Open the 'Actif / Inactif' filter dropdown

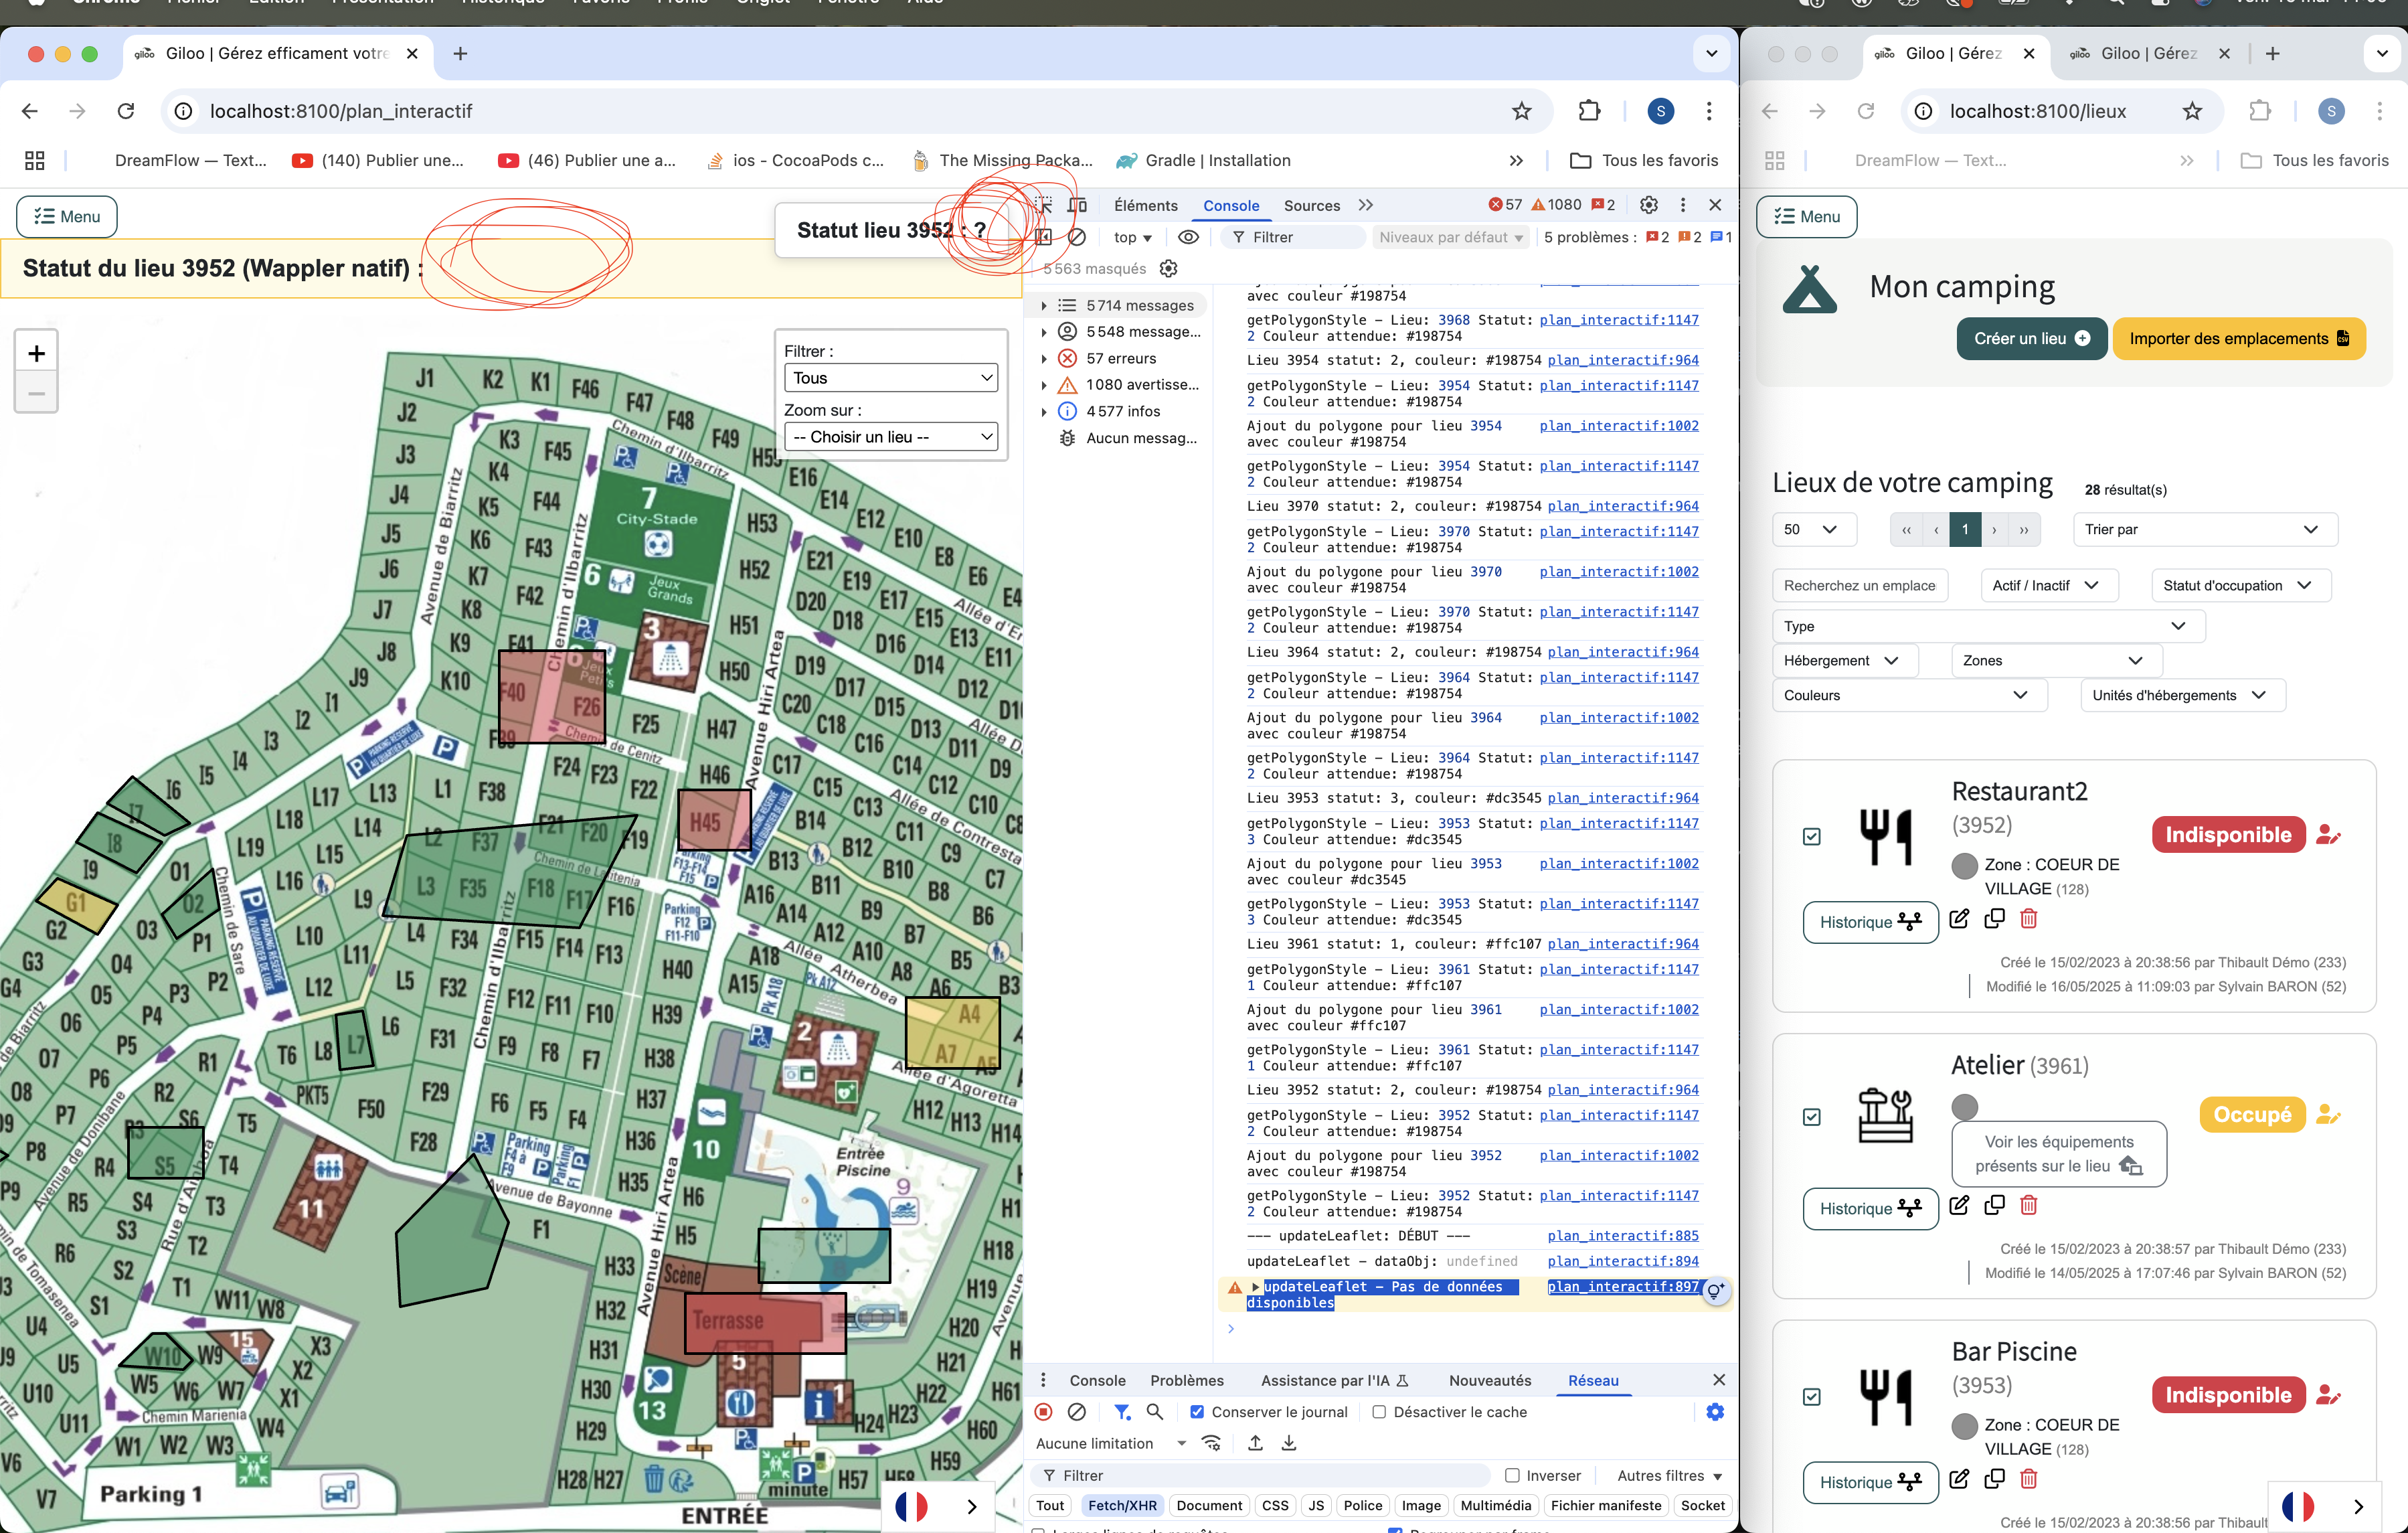(2048, 585)
